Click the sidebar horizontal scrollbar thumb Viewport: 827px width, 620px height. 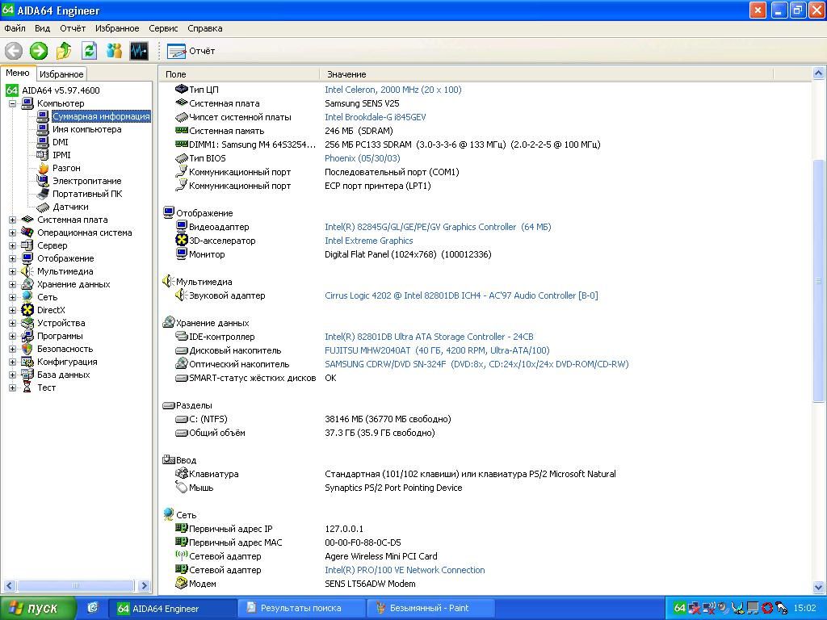pos(75,585)
